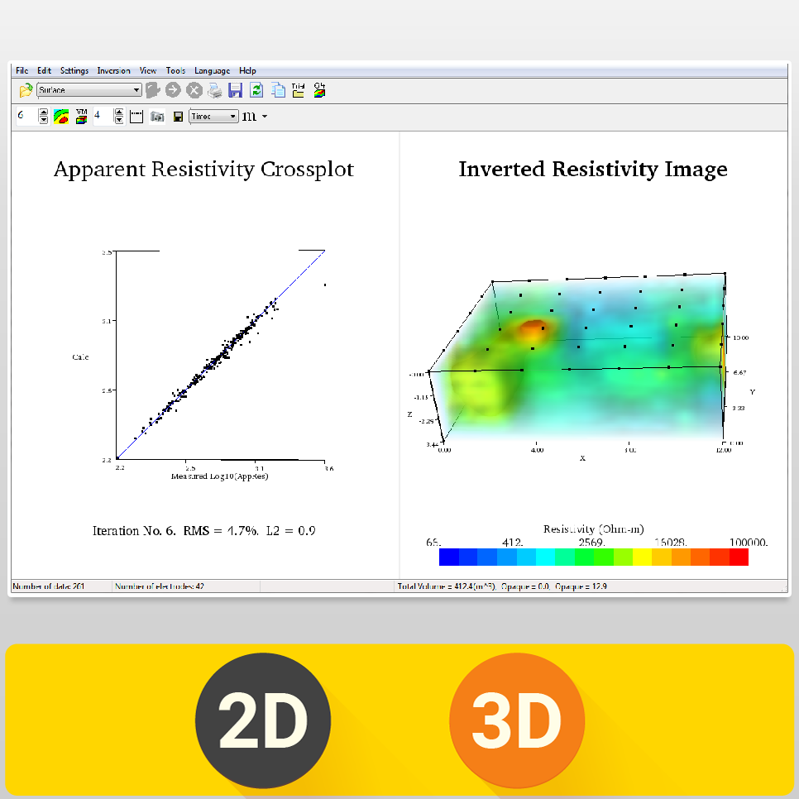Screen dimensions: 799x799
Task: Open the grid editor via the Trid icon
Action: click(x=298, y=90)
